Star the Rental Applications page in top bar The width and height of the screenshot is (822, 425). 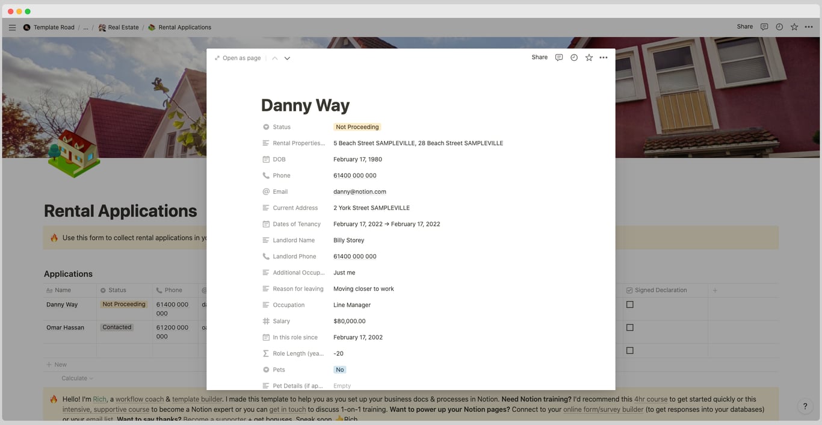coord(794,26)
